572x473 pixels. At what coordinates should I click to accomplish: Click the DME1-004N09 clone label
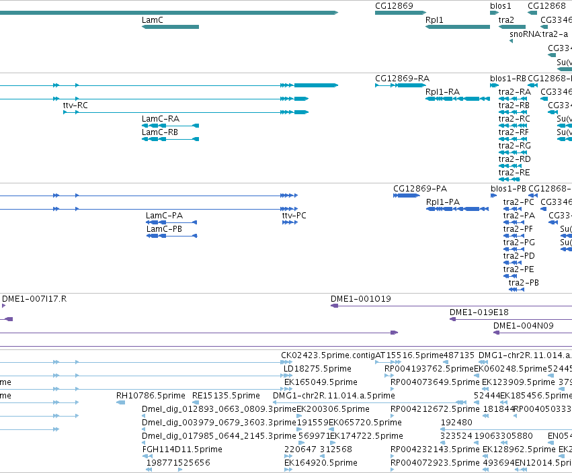click(524, 326)
